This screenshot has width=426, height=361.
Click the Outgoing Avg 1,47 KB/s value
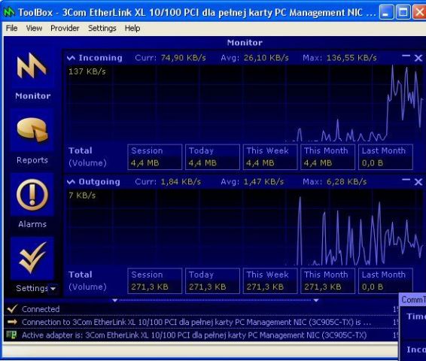[x=263, y=181]
